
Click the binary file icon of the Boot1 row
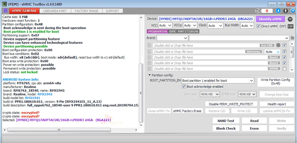point(149,57)
